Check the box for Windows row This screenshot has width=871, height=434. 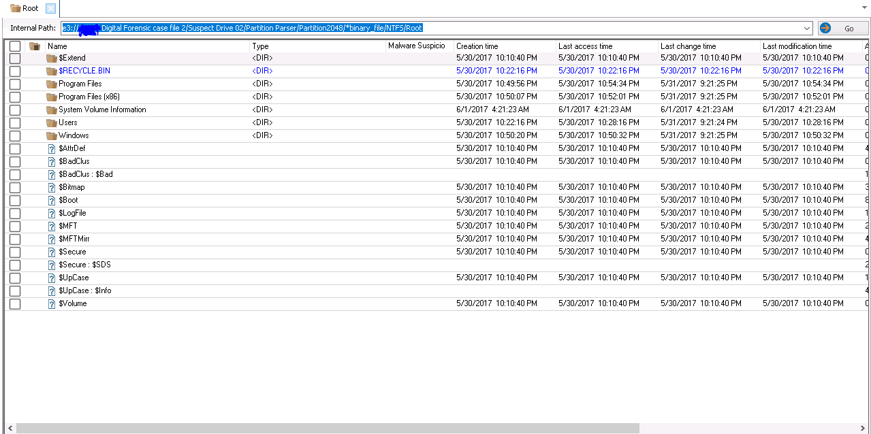click(15, 136)
